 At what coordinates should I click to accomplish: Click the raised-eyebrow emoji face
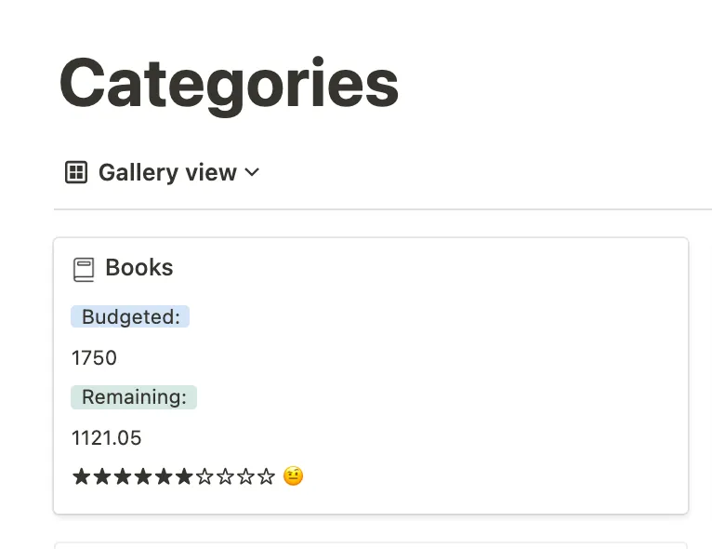(293, 476)
